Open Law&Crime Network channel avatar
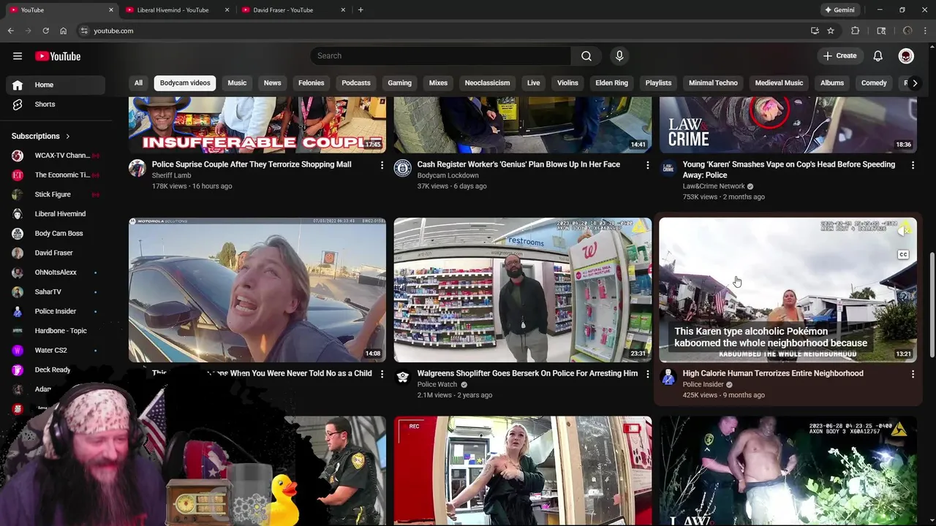 pos(668,169)
